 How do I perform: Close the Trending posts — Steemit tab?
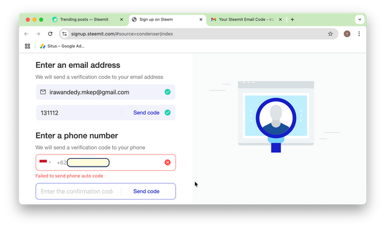pos(122,19)
